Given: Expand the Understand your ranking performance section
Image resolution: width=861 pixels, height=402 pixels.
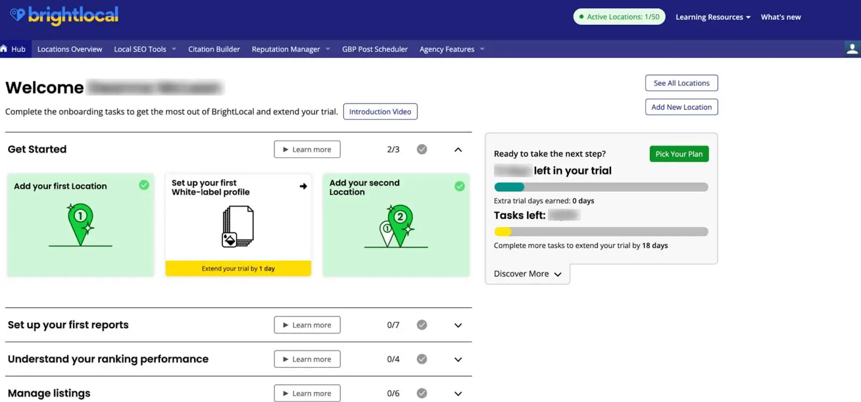Looking at the screenshot, I should click(458, 359).
